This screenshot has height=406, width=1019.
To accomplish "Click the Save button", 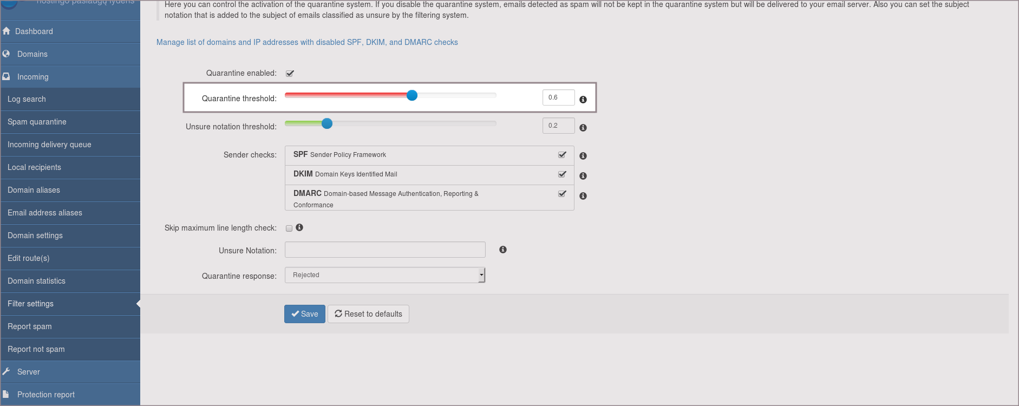I will 304,314.
